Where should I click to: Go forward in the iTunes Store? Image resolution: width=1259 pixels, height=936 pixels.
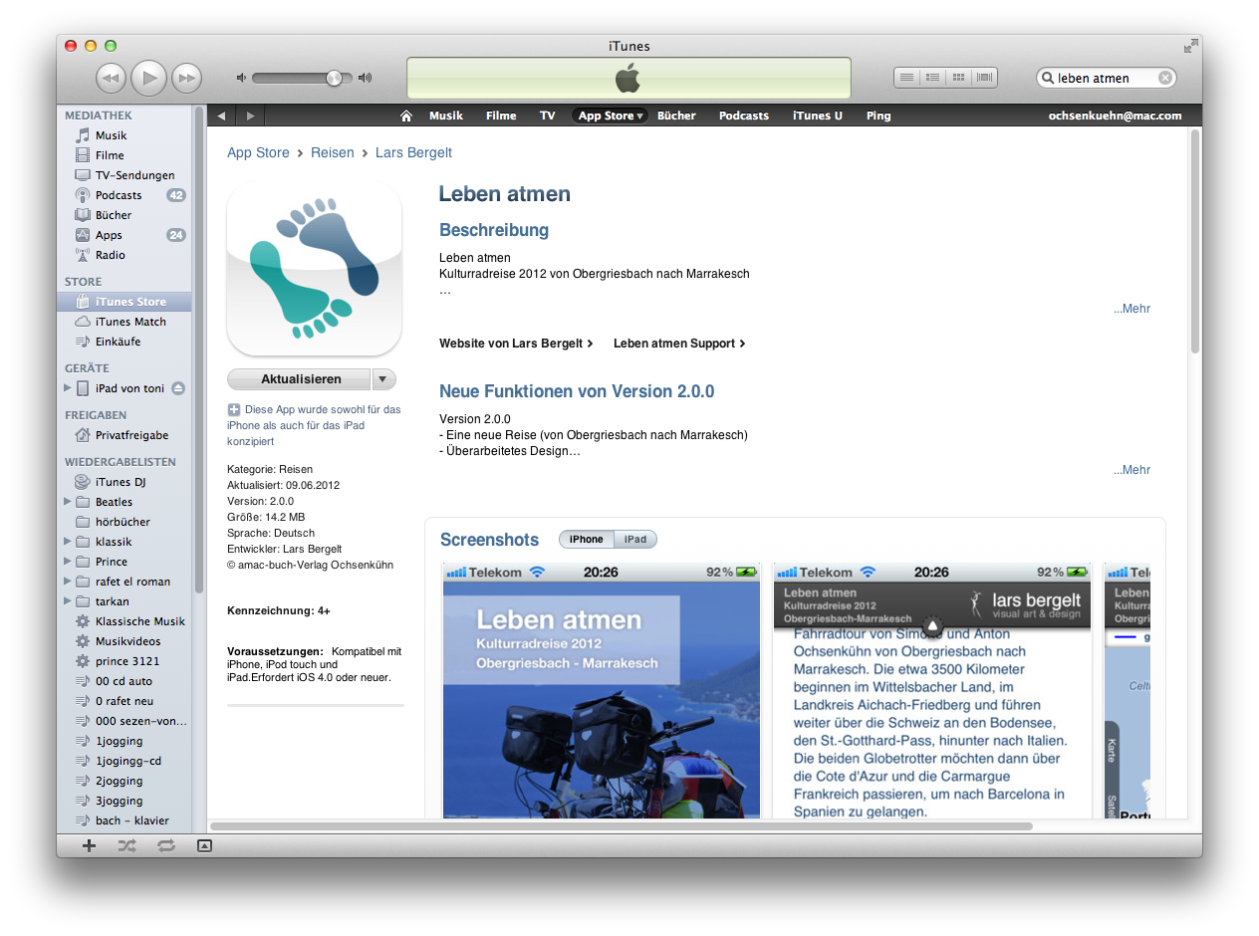tap(250, 116)
